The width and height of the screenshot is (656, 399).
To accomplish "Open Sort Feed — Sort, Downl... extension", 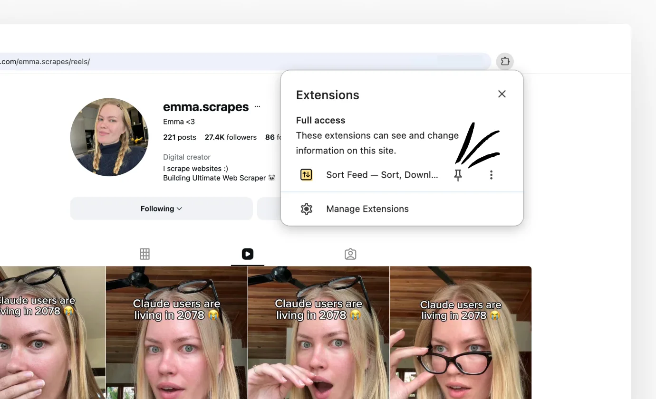I will [382, 175].
